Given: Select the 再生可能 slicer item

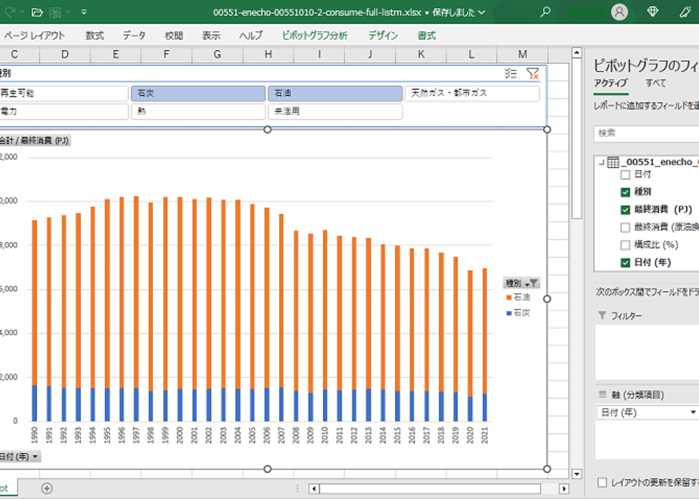Looking at the screenshot, I should (64, 93).
